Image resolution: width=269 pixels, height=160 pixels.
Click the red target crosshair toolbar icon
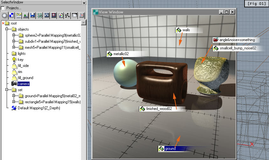tap(53, 15)
